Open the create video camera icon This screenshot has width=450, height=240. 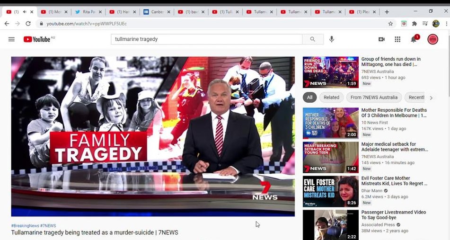coord(381,39)
